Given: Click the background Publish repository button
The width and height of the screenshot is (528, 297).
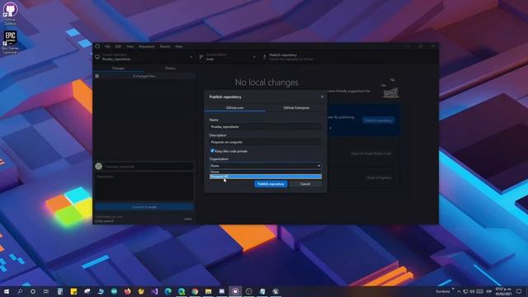Looking at the screenshot, I should click(378, 120).
